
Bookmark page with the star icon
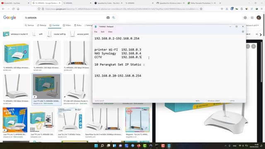pyautogui.click(x=201, y=9)
